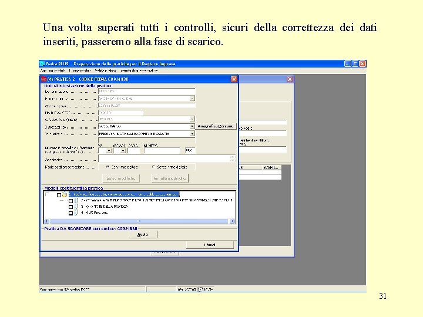Click the document icon of the last tree row

76,213
